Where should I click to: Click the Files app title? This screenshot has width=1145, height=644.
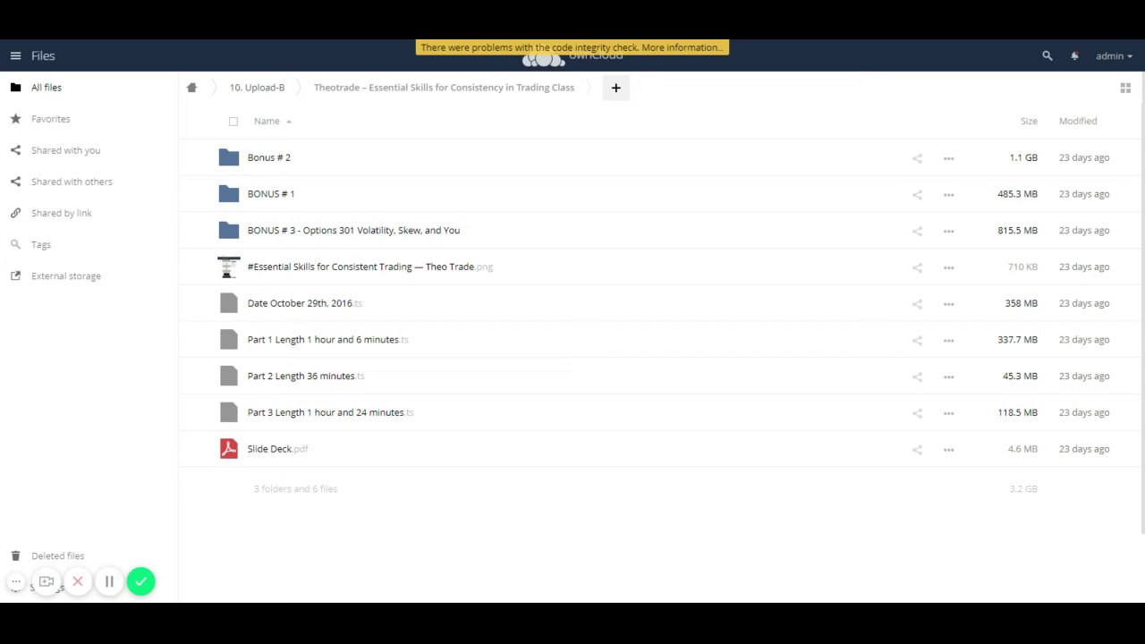coord(43,55)
